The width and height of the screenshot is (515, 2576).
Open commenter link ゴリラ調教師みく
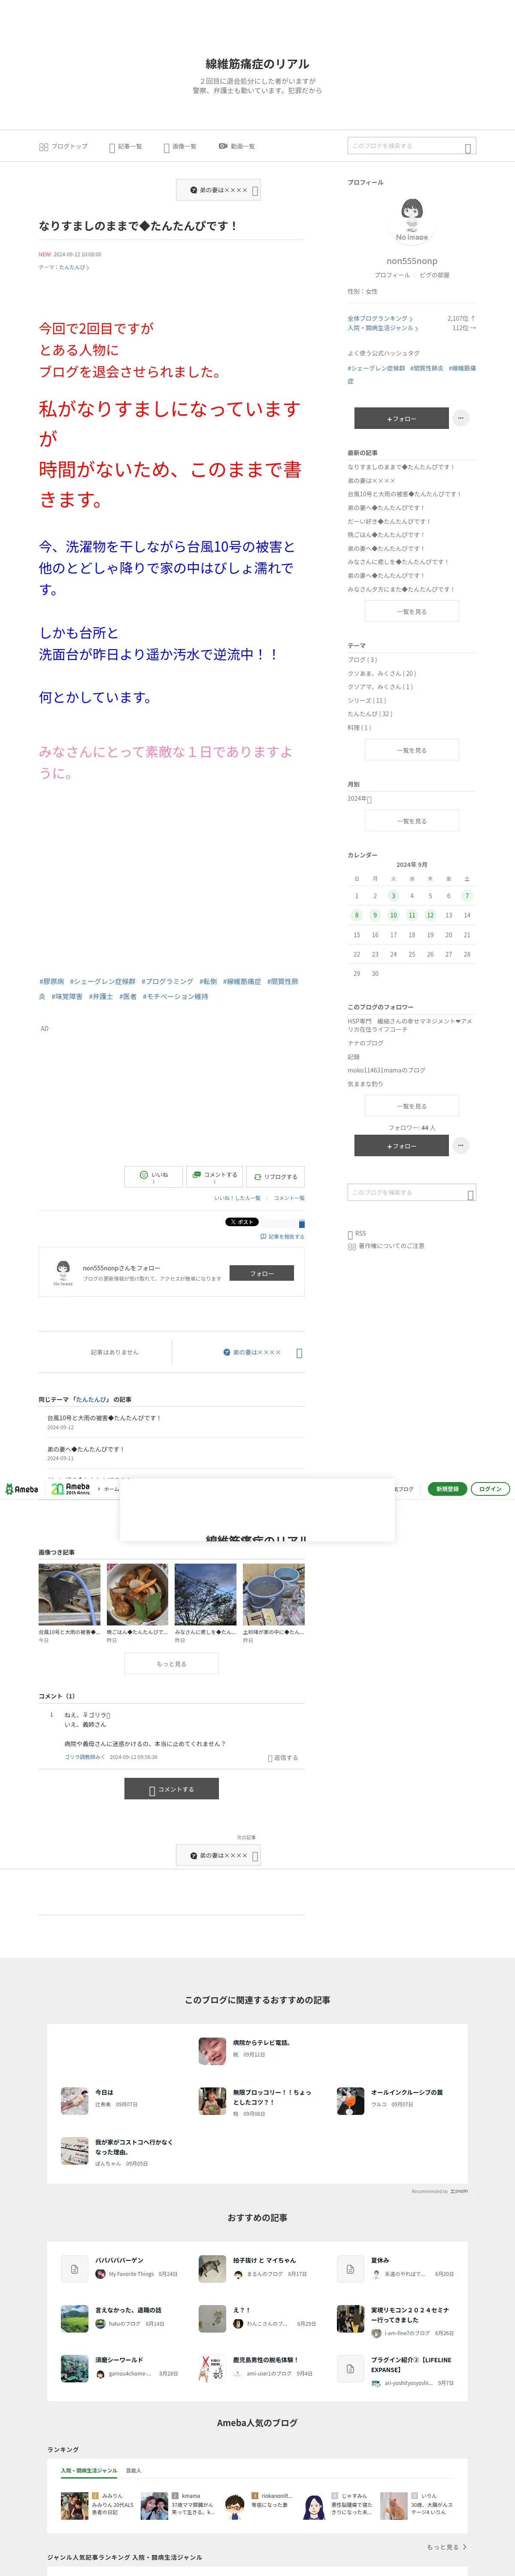[84, 1757]
